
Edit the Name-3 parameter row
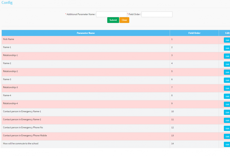[x=227, y=80]
